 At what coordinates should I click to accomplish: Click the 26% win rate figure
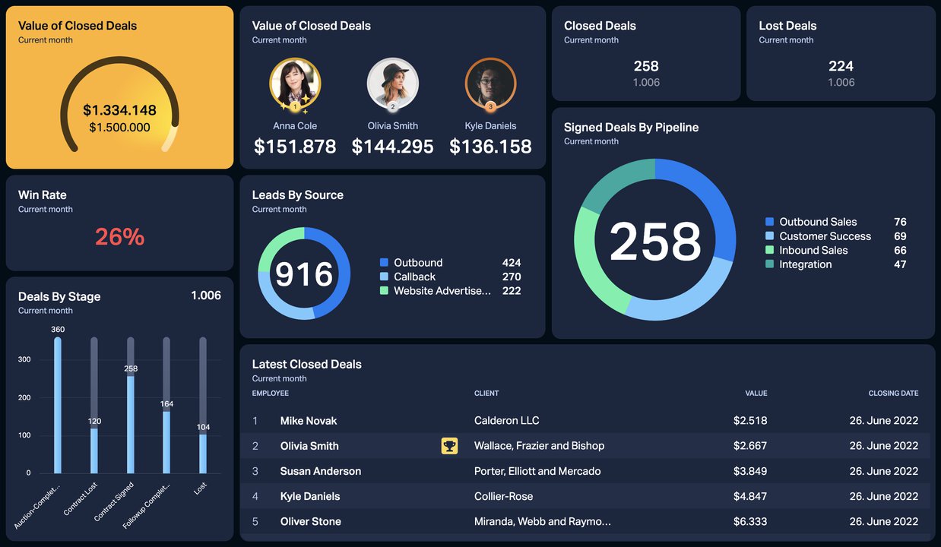pos(119,237)
